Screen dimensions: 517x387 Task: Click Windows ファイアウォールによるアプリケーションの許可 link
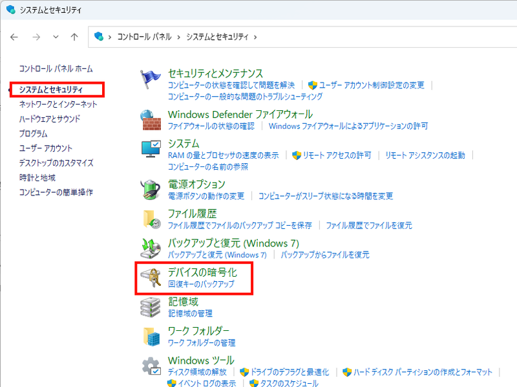tap(348, 126)
